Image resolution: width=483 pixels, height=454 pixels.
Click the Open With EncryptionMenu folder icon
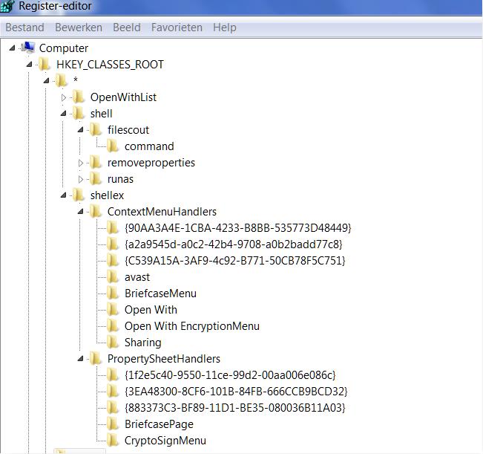(x=113, y=326)
